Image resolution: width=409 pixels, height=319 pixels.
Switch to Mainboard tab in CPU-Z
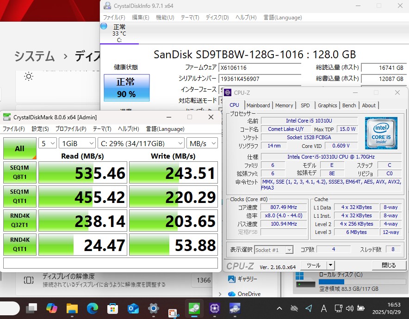[x=258, y=105]
